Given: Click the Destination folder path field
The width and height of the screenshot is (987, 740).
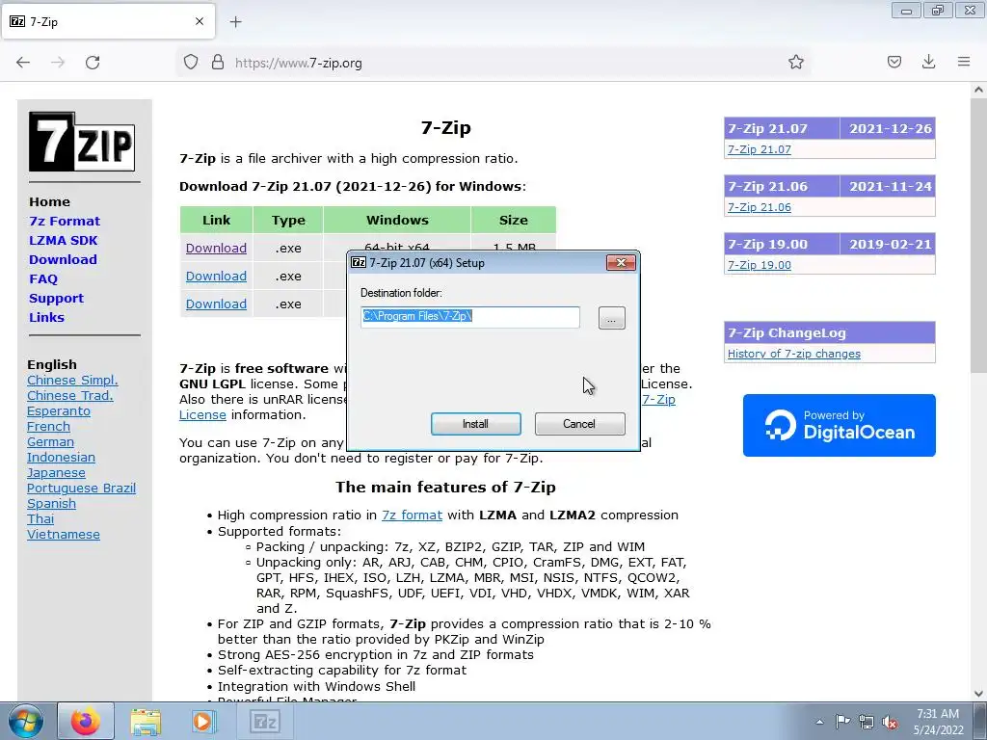Looking at the screenshot, I should pos(470,316).
